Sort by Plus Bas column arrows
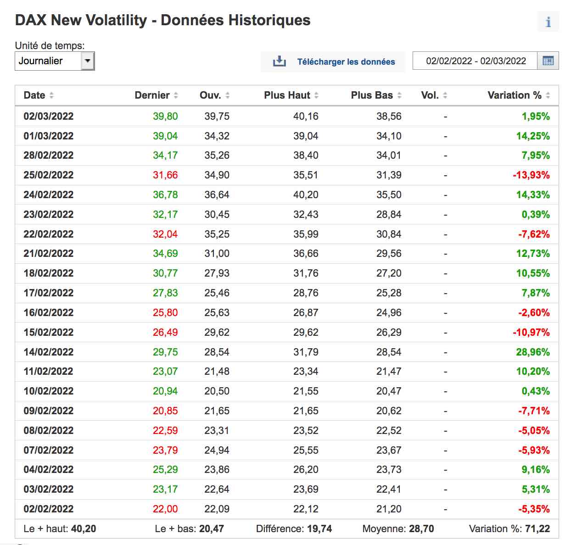571x545 pixels. coord(399,95)
